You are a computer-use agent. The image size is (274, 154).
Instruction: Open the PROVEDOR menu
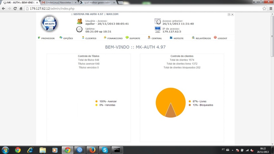[x=46, y=38]
